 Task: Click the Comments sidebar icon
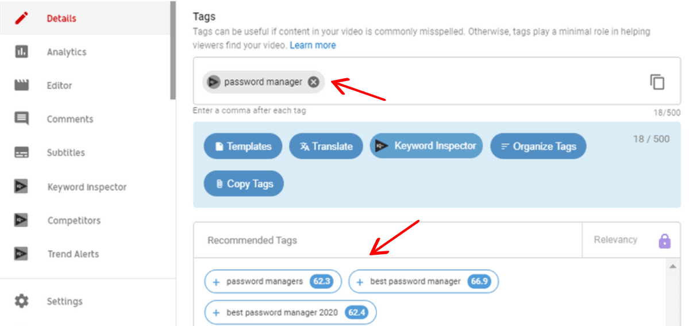pyautogui.click(x=21, y=119)
